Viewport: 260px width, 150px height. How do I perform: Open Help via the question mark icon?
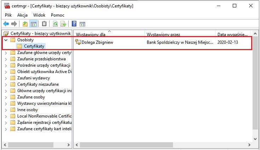pyautogui.click(x=74, y=24)
